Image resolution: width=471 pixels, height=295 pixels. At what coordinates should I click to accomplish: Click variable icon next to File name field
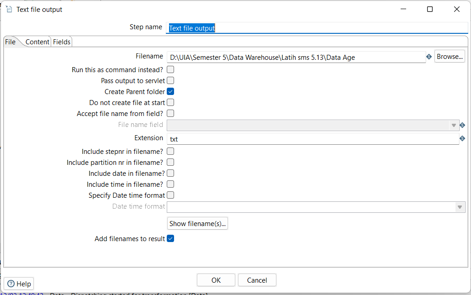pyautogui.click(x=462, y=125)
